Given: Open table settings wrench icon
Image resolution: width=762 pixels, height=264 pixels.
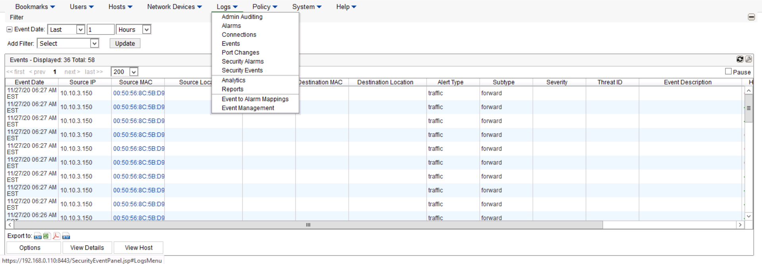Looking at the screenshot, I should [748, 59].
